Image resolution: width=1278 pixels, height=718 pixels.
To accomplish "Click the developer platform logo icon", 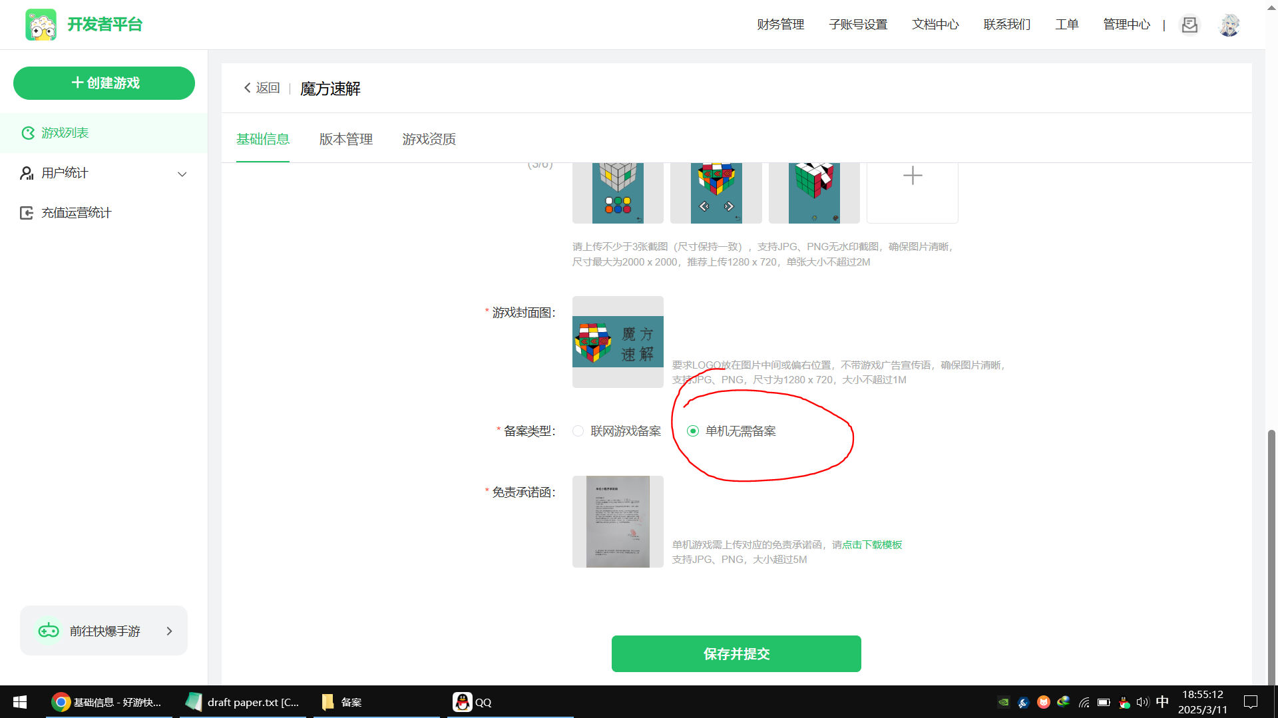I will coord(41,25).
